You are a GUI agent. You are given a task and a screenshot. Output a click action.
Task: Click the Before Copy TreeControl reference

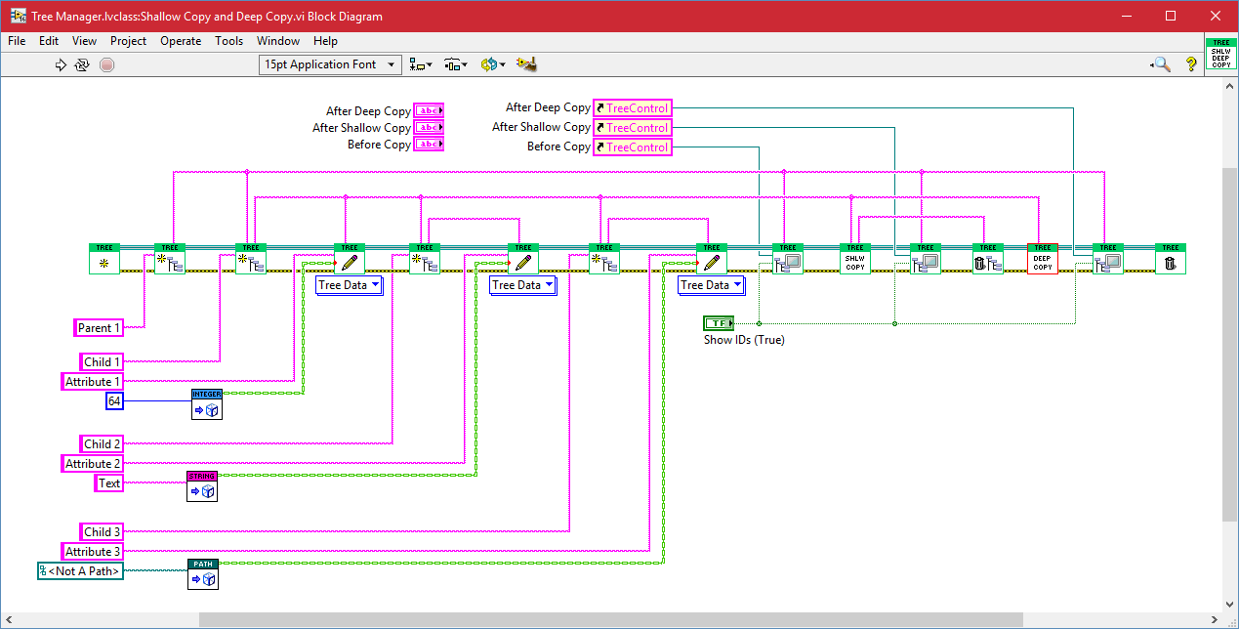coord(632,147)
